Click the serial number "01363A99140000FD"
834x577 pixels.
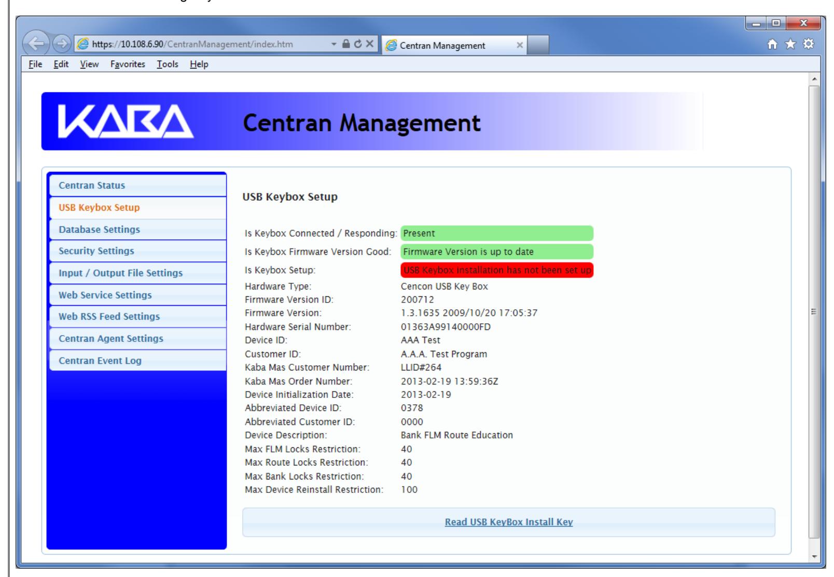click(x=446, y=327)
